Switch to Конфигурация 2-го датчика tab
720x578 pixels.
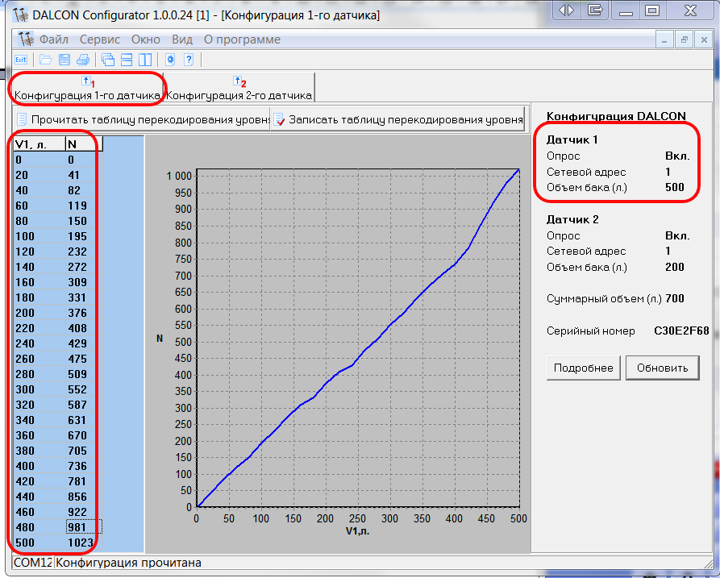(239, 89)
